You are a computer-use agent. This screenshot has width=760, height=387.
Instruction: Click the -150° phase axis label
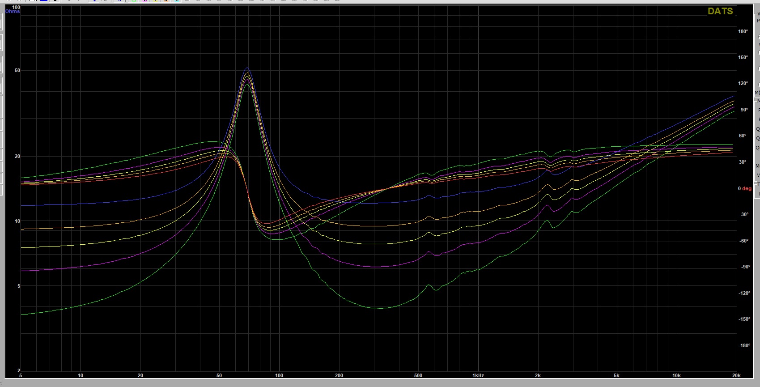tap(744, 319)
